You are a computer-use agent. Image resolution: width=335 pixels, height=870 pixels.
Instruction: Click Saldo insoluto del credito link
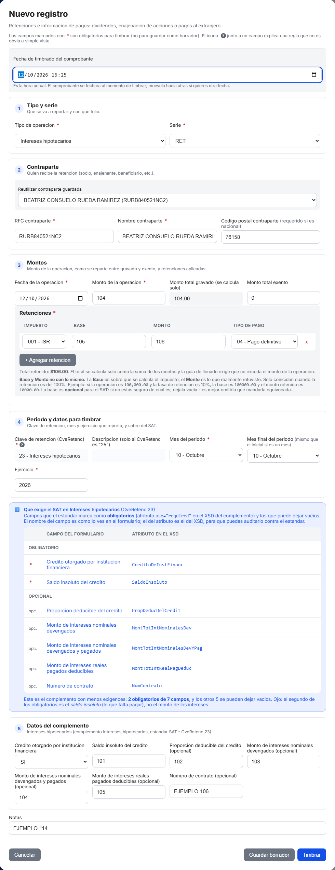pyautogui.click(x=76, y=582)
